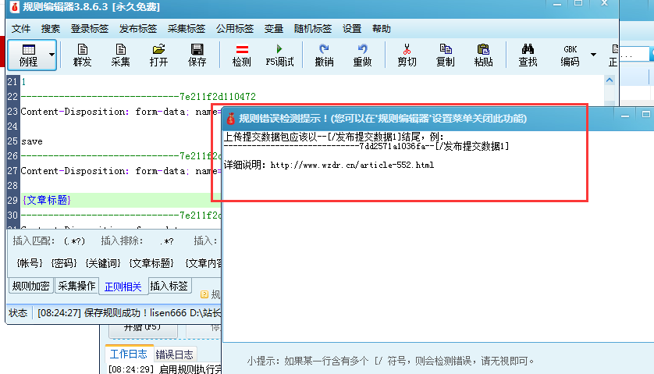Click line 29 containing {文章标题}
This screenshot has height=374, width=654.
tap(46, 201)
